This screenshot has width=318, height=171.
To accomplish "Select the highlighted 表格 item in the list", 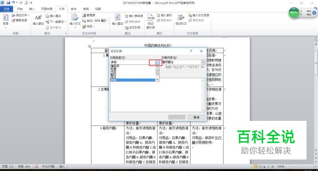I will (x=133, y=80).
